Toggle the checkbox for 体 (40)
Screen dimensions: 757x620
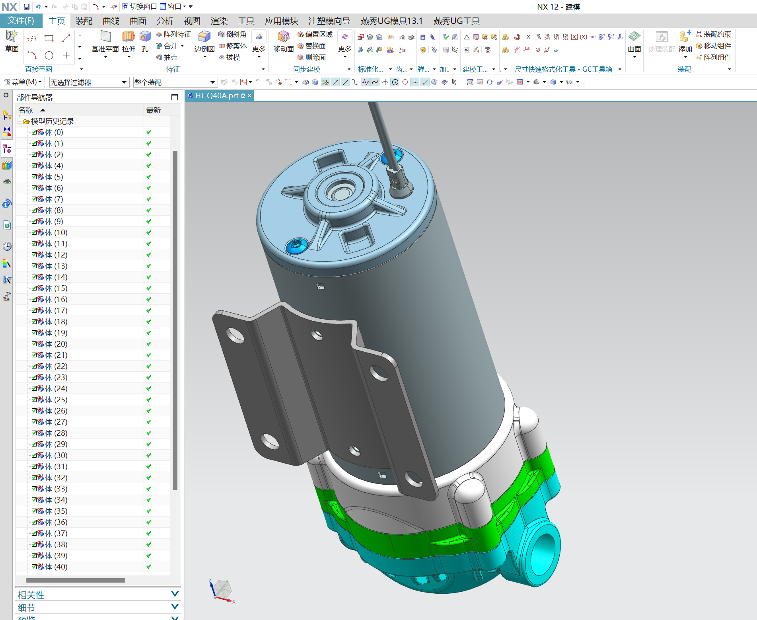(34, 567)
